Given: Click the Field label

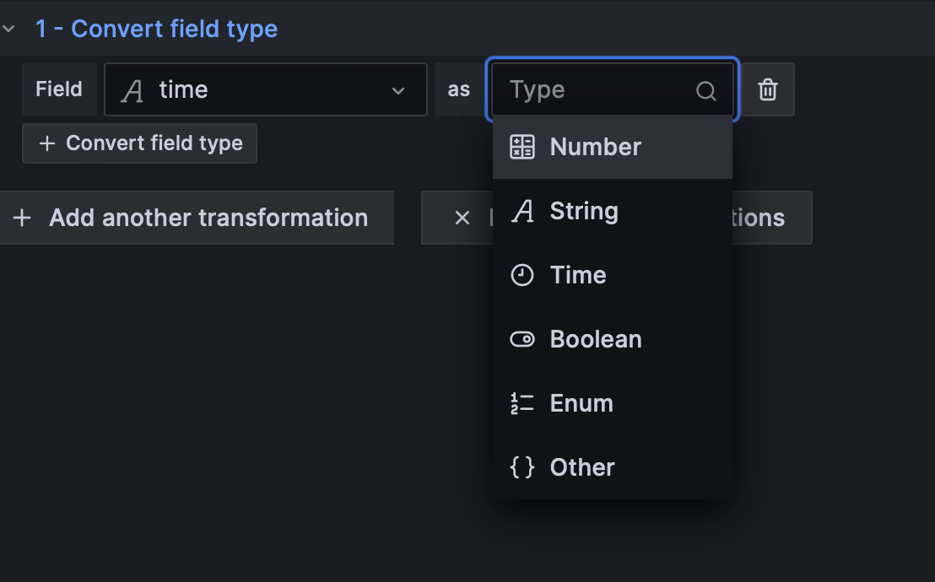Looking at the screenshot, I should [x=59, y=89].
